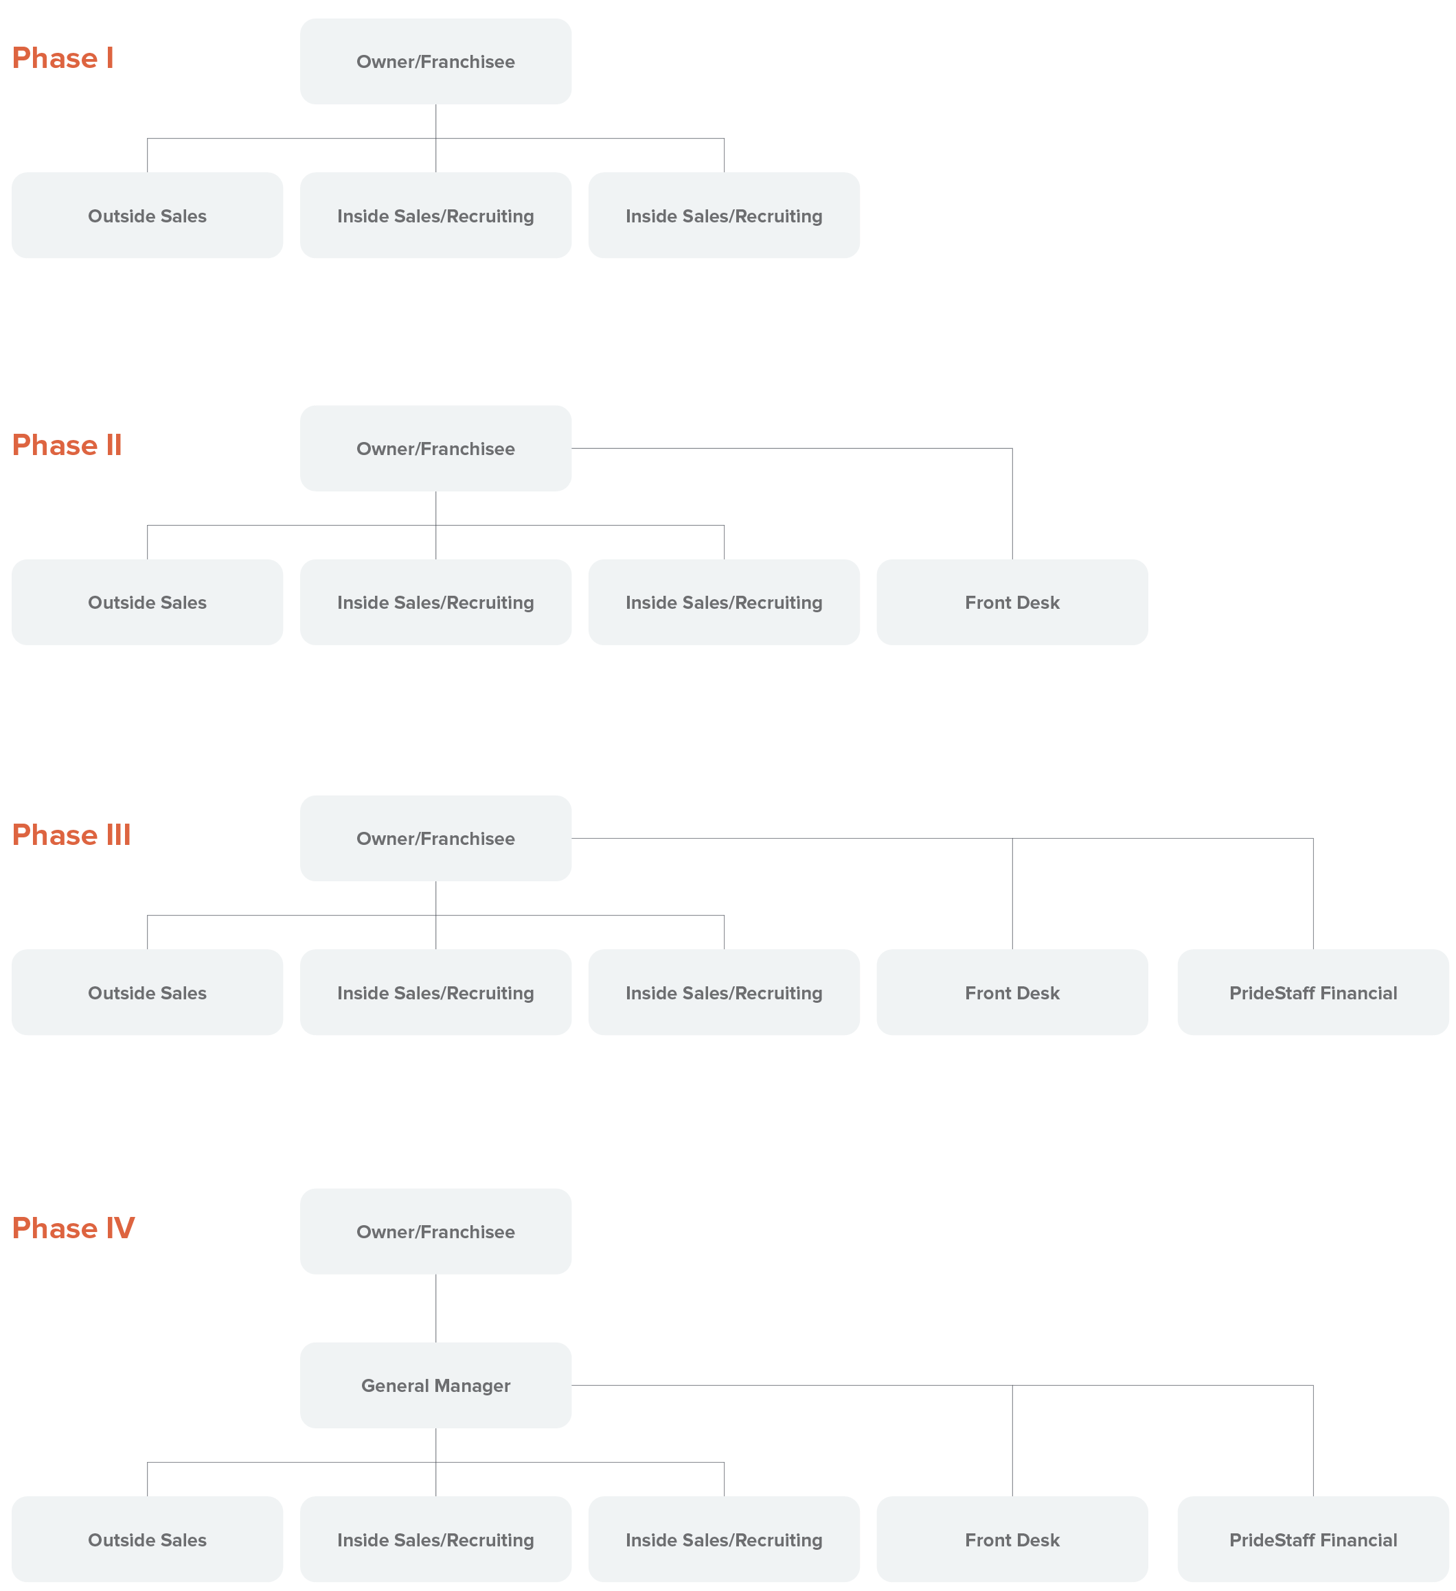Click Front Desk node in Phase III
This screenshot has height=1591, width=1456.
click(x=1012, y=992)
